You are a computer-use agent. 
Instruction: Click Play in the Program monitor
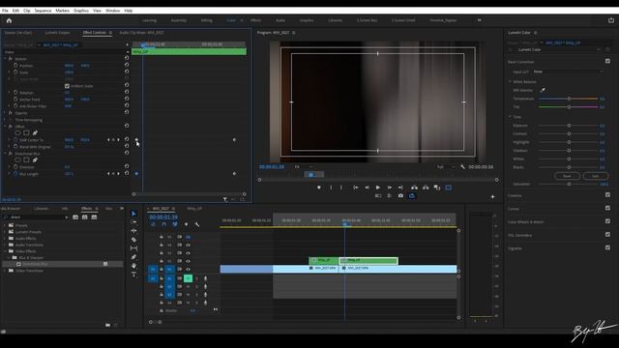point(378,188)
